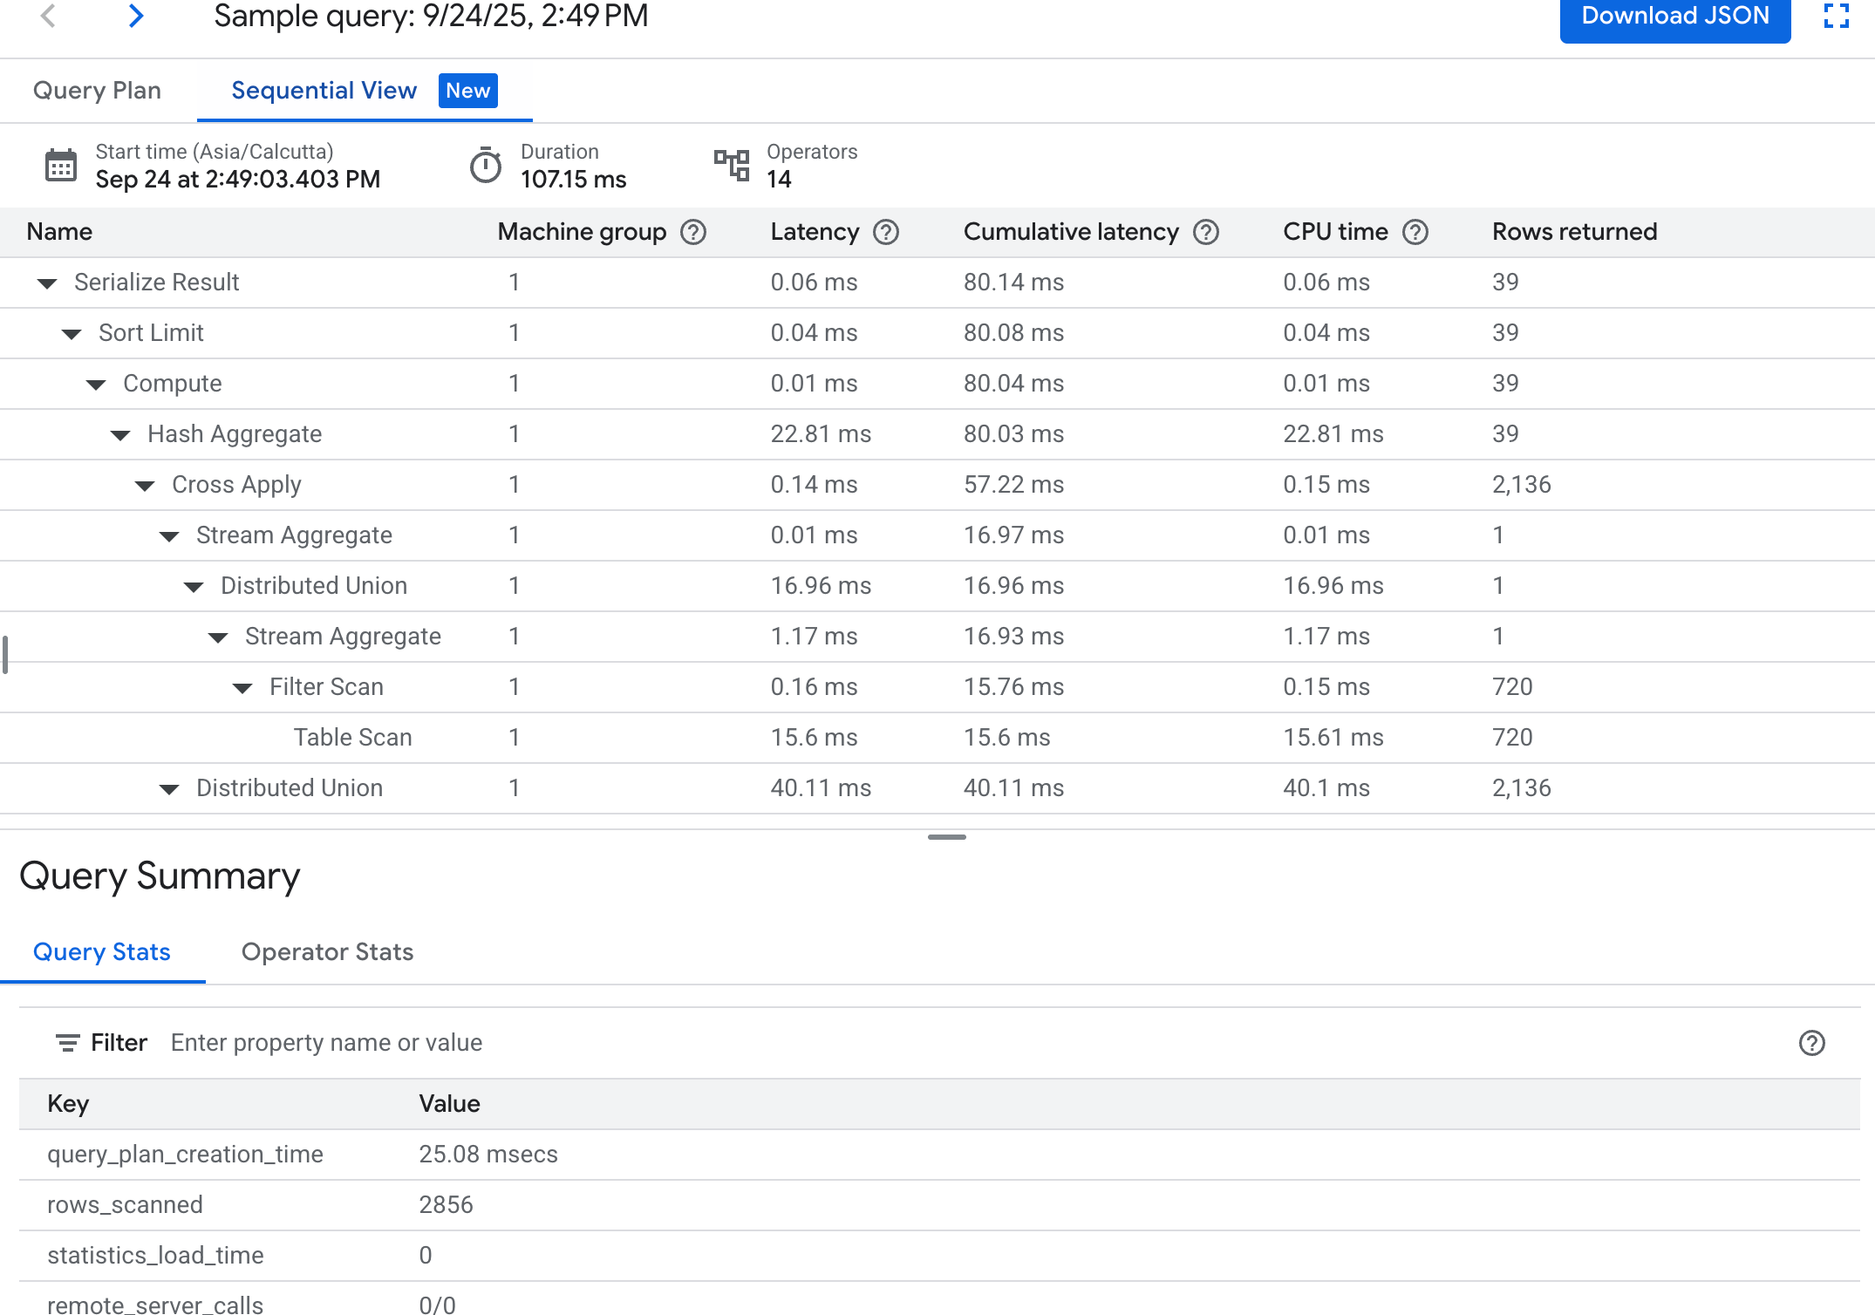1875x1315 pixels.
Task: Click the stopwatch icon beside Duration
Action: pyautogui.click(x=487, y=165)
